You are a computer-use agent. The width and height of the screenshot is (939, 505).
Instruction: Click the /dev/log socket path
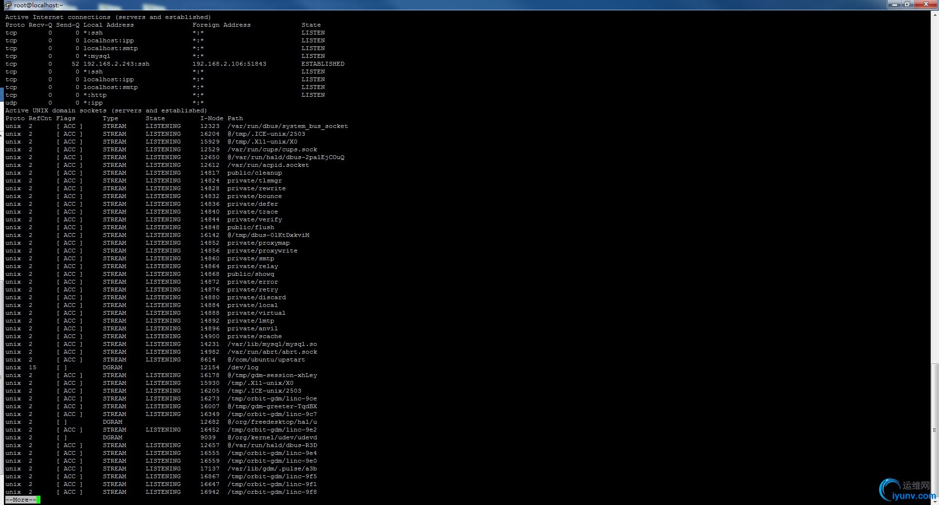click(x=243, y=367)
